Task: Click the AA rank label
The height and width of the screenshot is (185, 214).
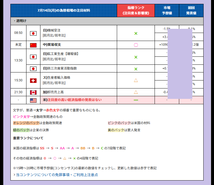Action: [62, 148]
